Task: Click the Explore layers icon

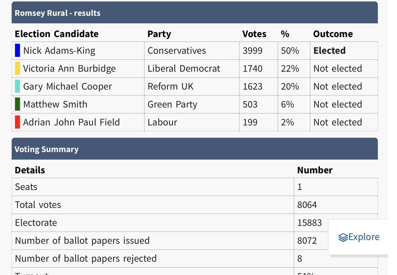Action: coord(343,237)
